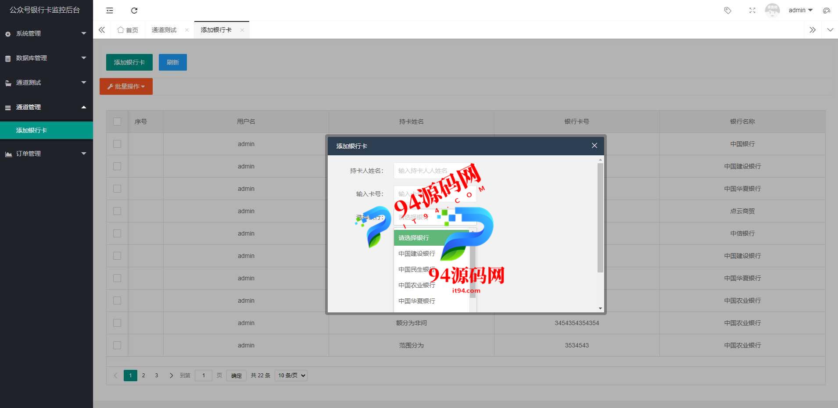Screen dimensions: 838x408
Task: Expand the 系统管理 menu
Action: tap(84, 33)
